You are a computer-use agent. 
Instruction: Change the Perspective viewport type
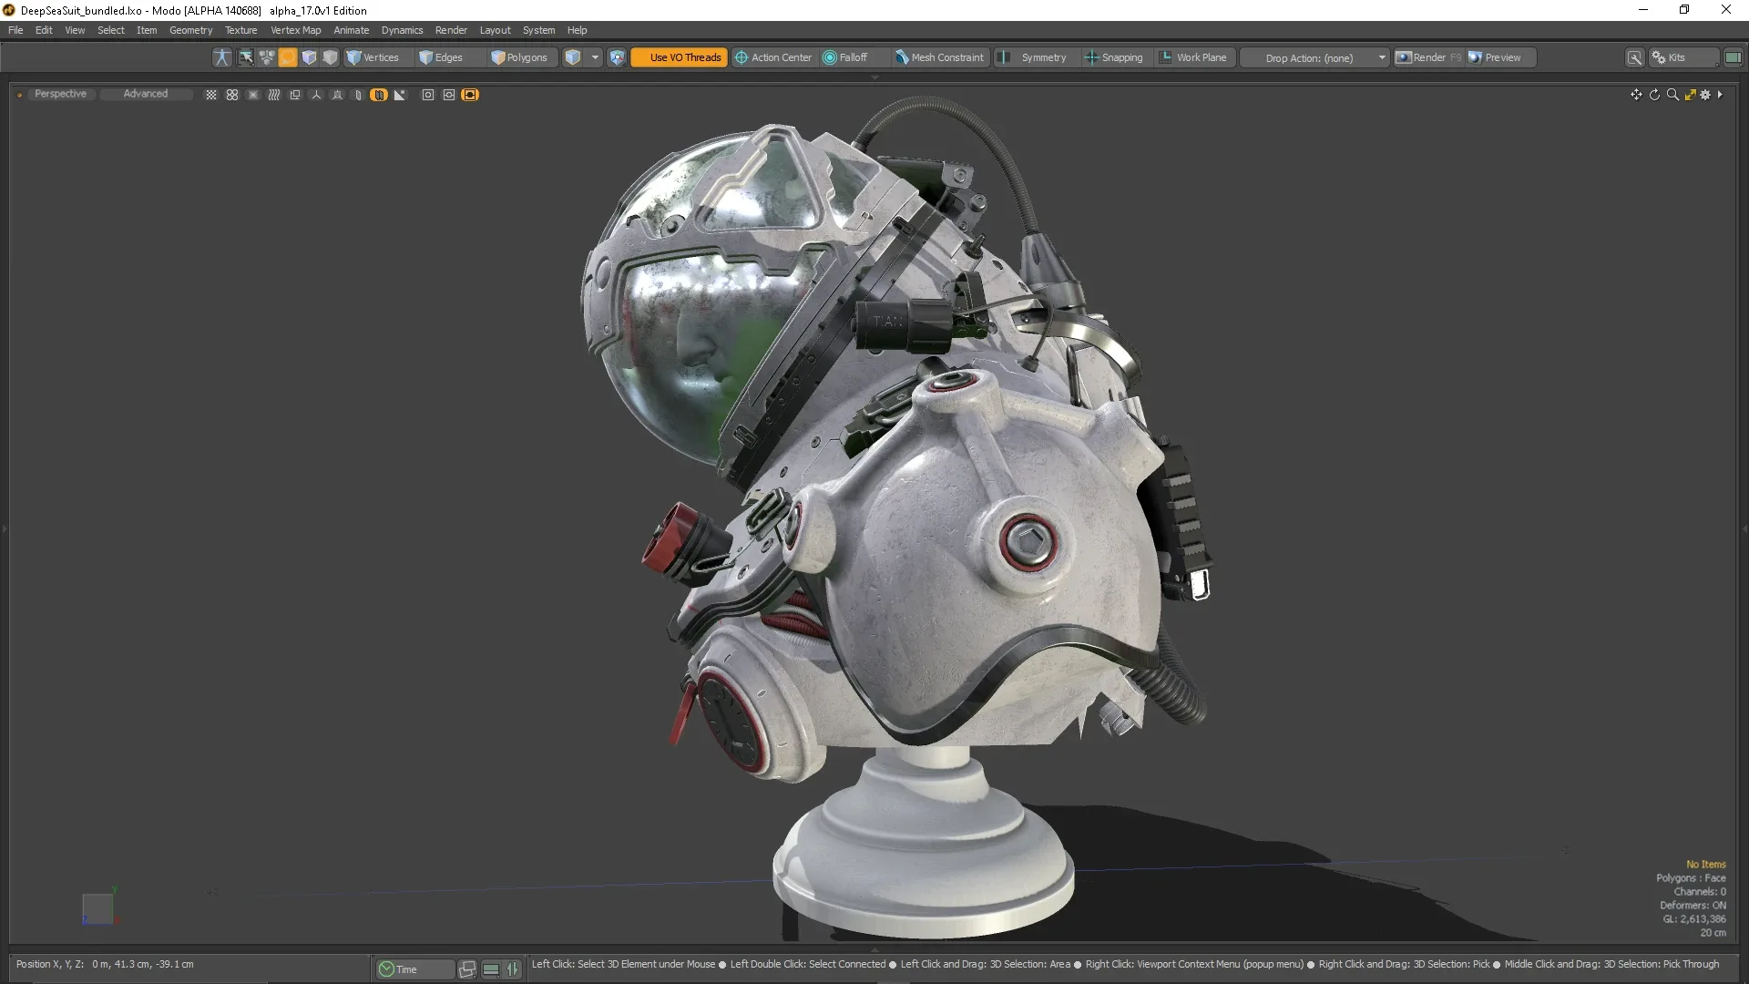(x=60, y=94)
